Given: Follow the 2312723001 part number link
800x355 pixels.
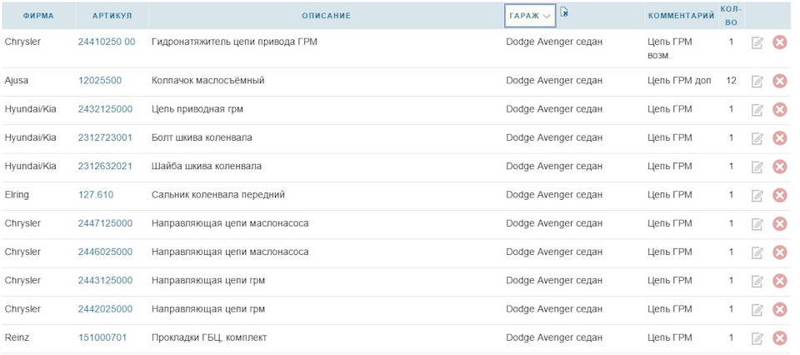Looking at the screenshot, I should [105, 137].
